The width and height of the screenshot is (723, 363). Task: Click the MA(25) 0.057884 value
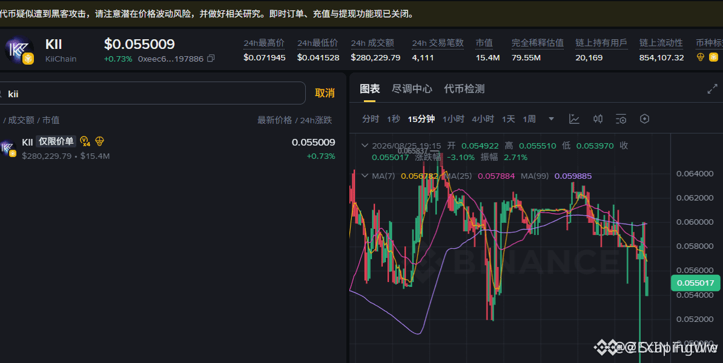tap(496, 176)
